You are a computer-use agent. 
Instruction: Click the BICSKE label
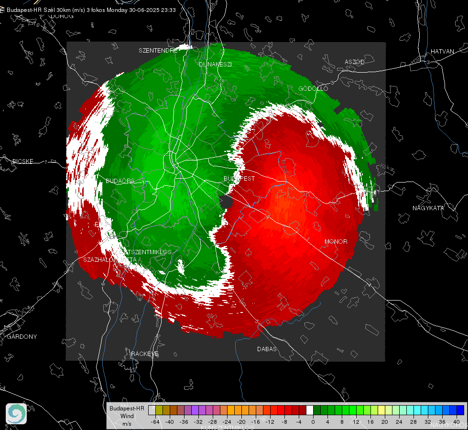pyautogui.click(x=22, y=161)
